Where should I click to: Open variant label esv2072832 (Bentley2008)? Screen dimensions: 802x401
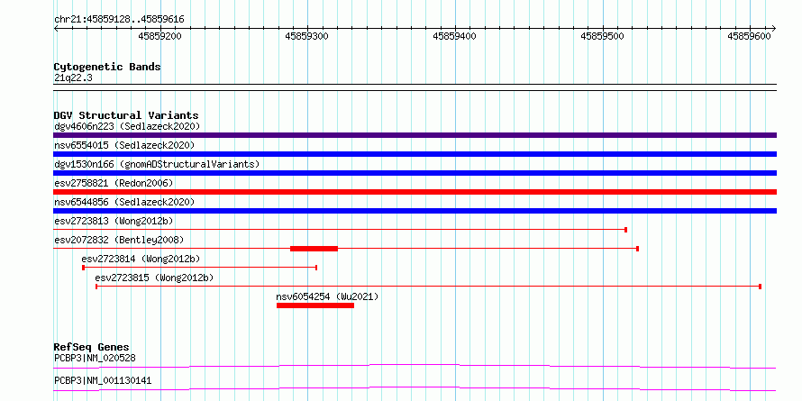click(x=119, y=240)
